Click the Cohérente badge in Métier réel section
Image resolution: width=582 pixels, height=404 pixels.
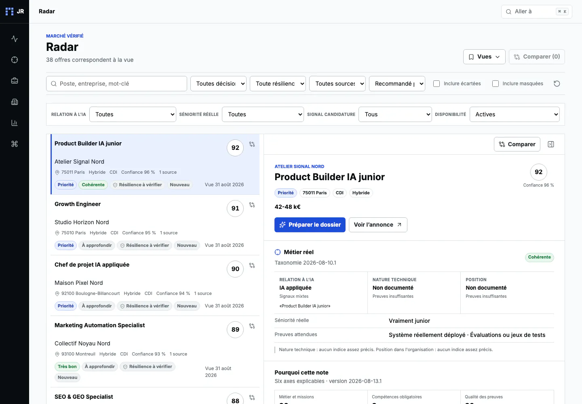(x=539, y=257)
